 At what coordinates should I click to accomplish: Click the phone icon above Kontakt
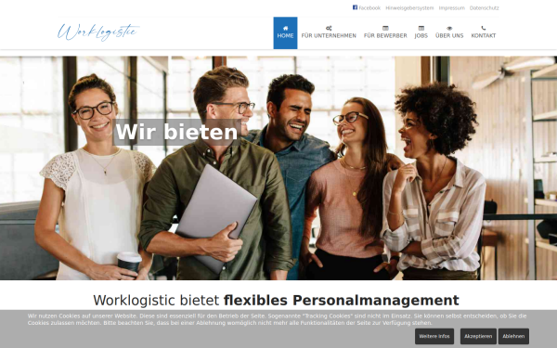(x=484, y=28)
